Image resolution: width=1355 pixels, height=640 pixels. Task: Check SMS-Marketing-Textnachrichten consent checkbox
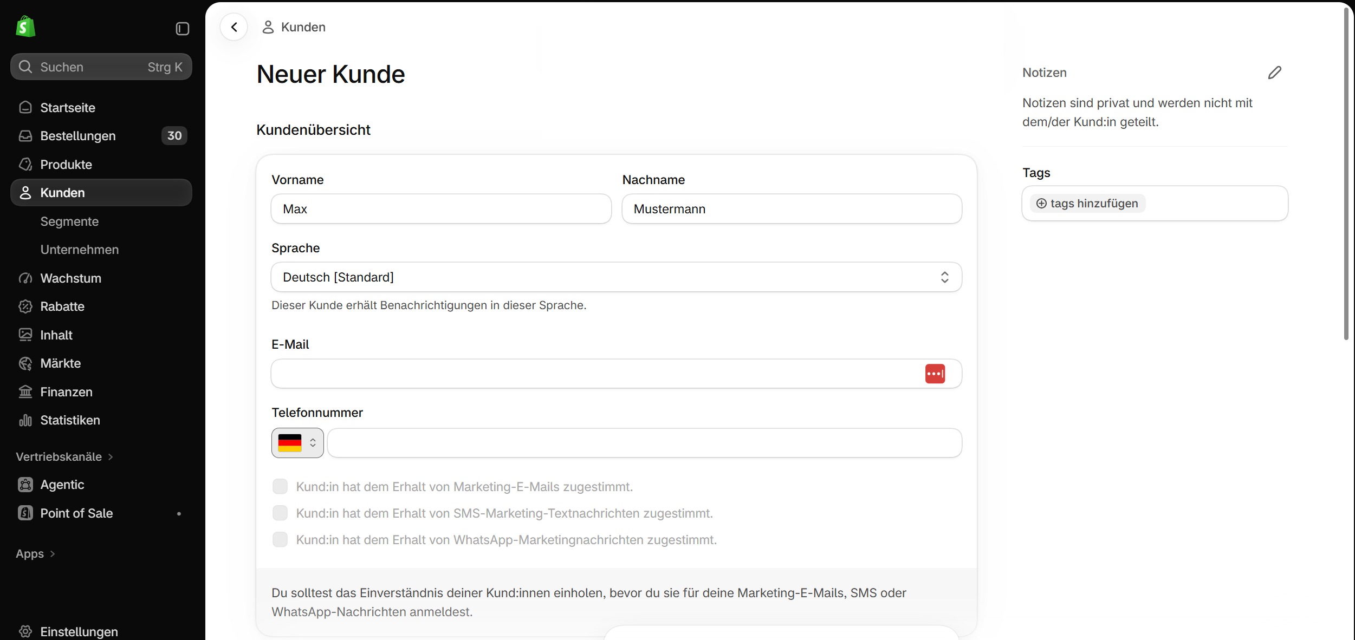pyautogui.click(x=280, y=513)
